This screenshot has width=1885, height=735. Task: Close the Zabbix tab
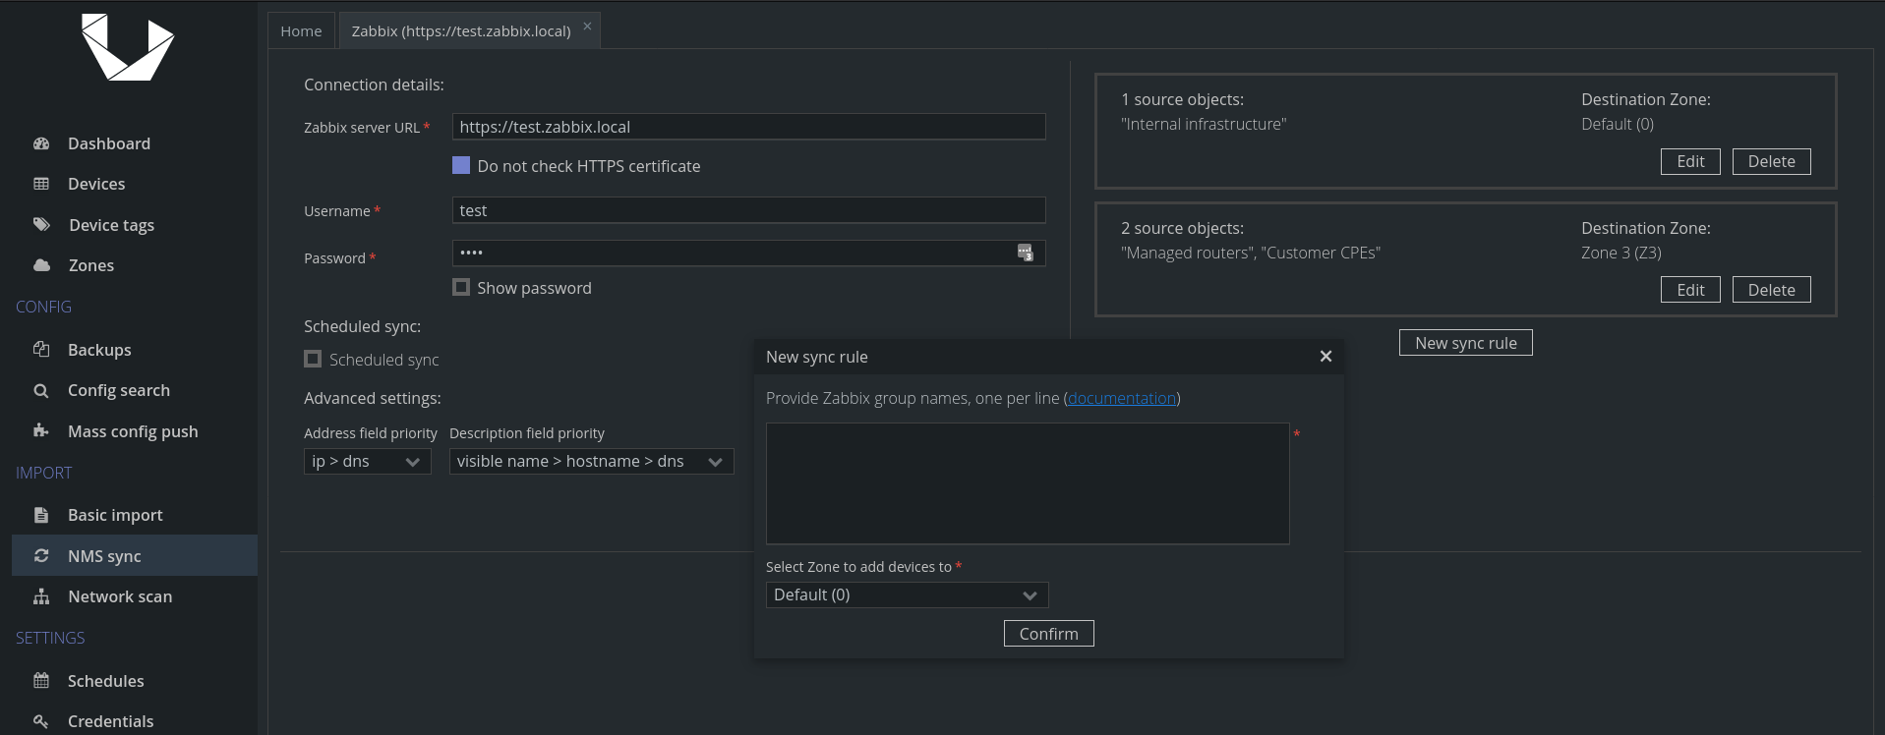(x=587, y=27)
